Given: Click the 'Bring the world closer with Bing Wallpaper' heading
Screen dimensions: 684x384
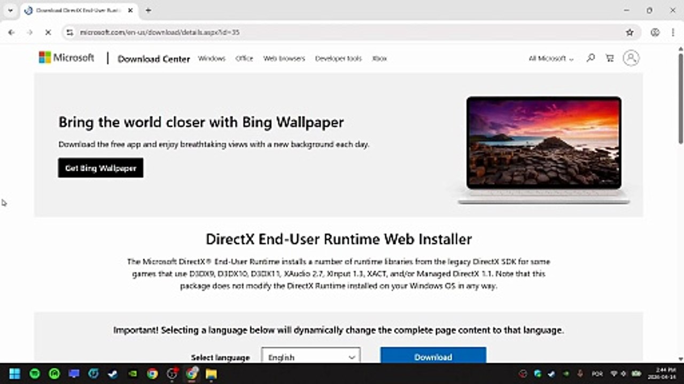Looking at the screenshot, I should (x=201, y=122).
